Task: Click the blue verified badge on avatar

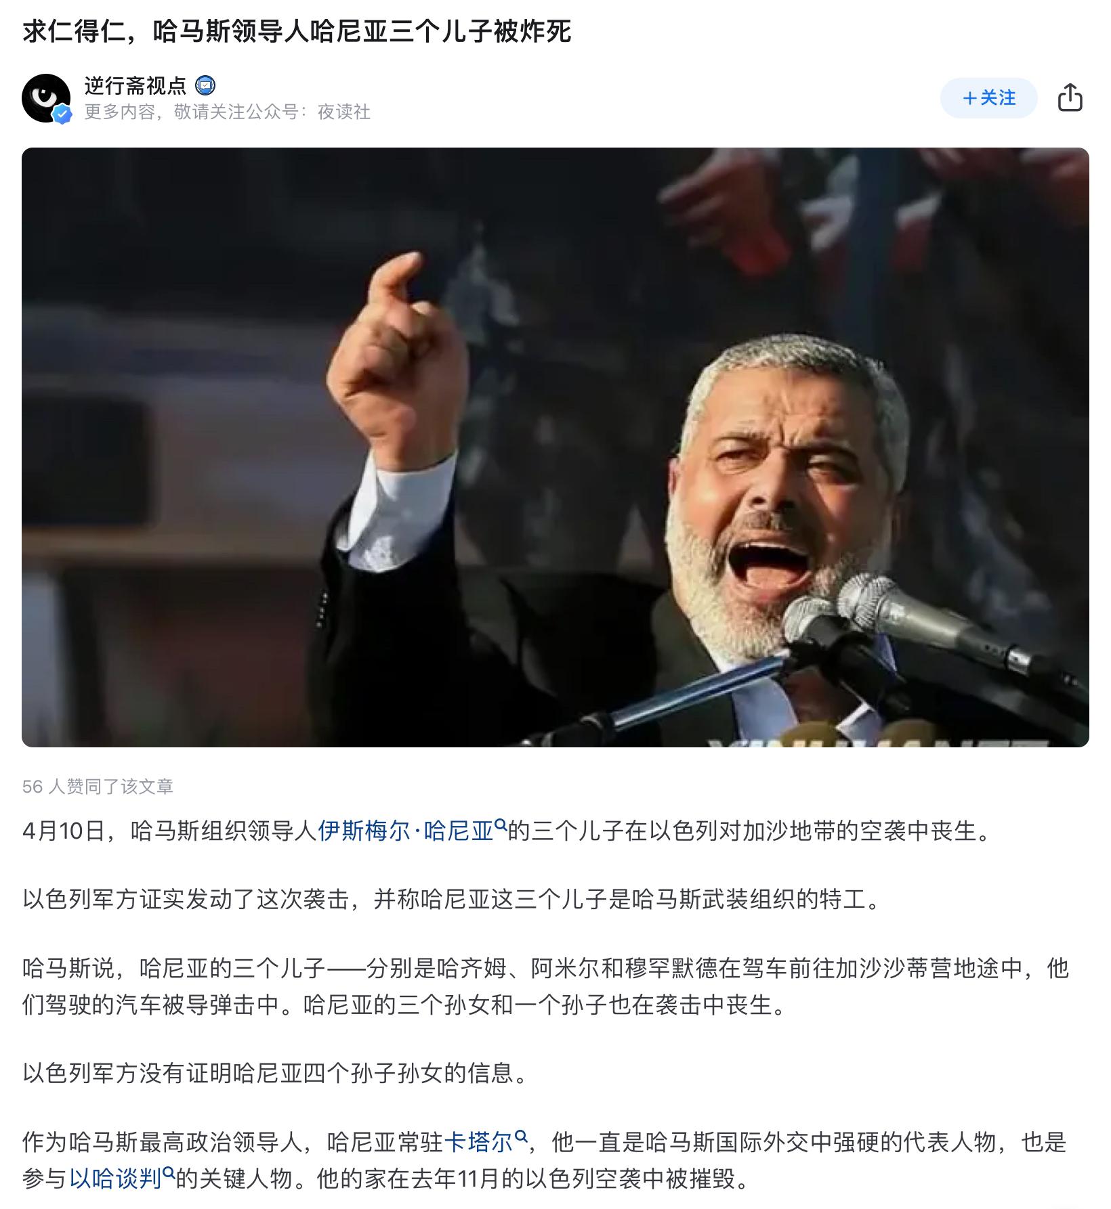Action: (x=62, y=114)
